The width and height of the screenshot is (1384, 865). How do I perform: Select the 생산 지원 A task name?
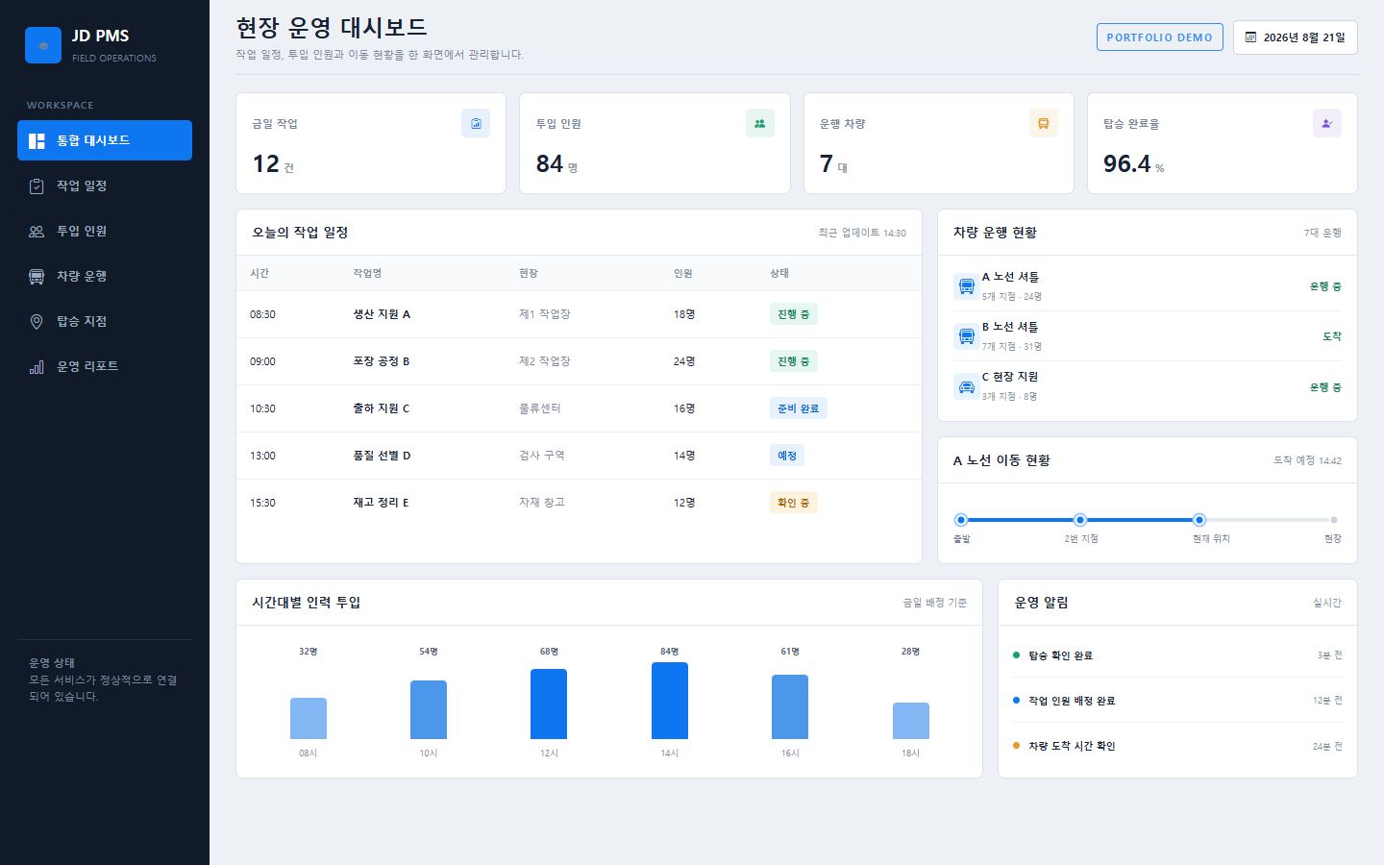click(382, 314)
